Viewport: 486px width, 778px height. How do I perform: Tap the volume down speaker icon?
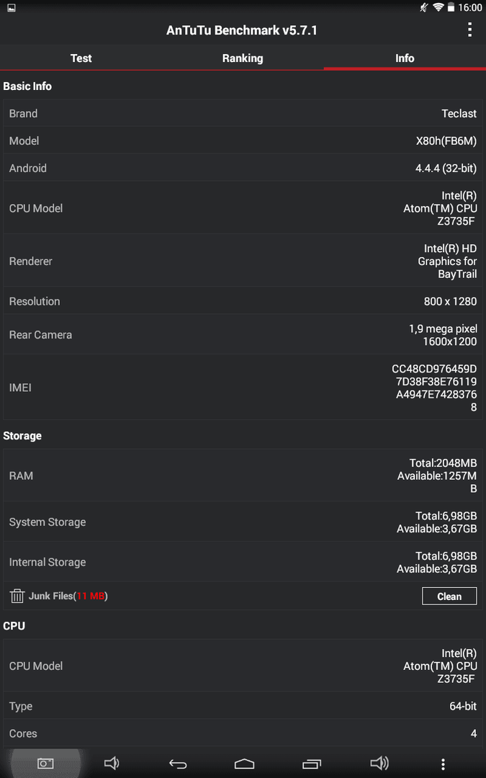click(x=112, y=764)
